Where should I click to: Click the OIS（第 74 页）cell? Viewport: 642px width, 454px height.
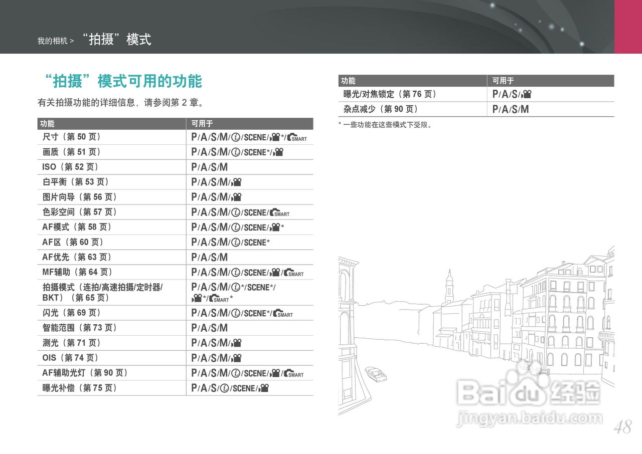pos(112,358)
